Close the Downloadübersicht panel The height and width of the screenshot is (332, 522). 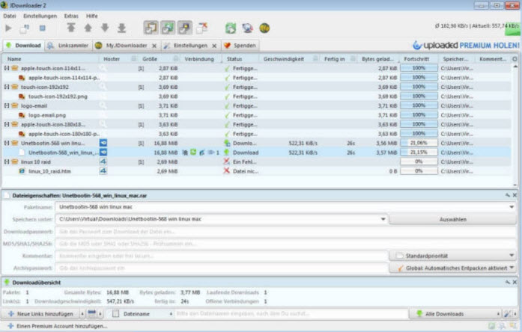tap(515, 282)
